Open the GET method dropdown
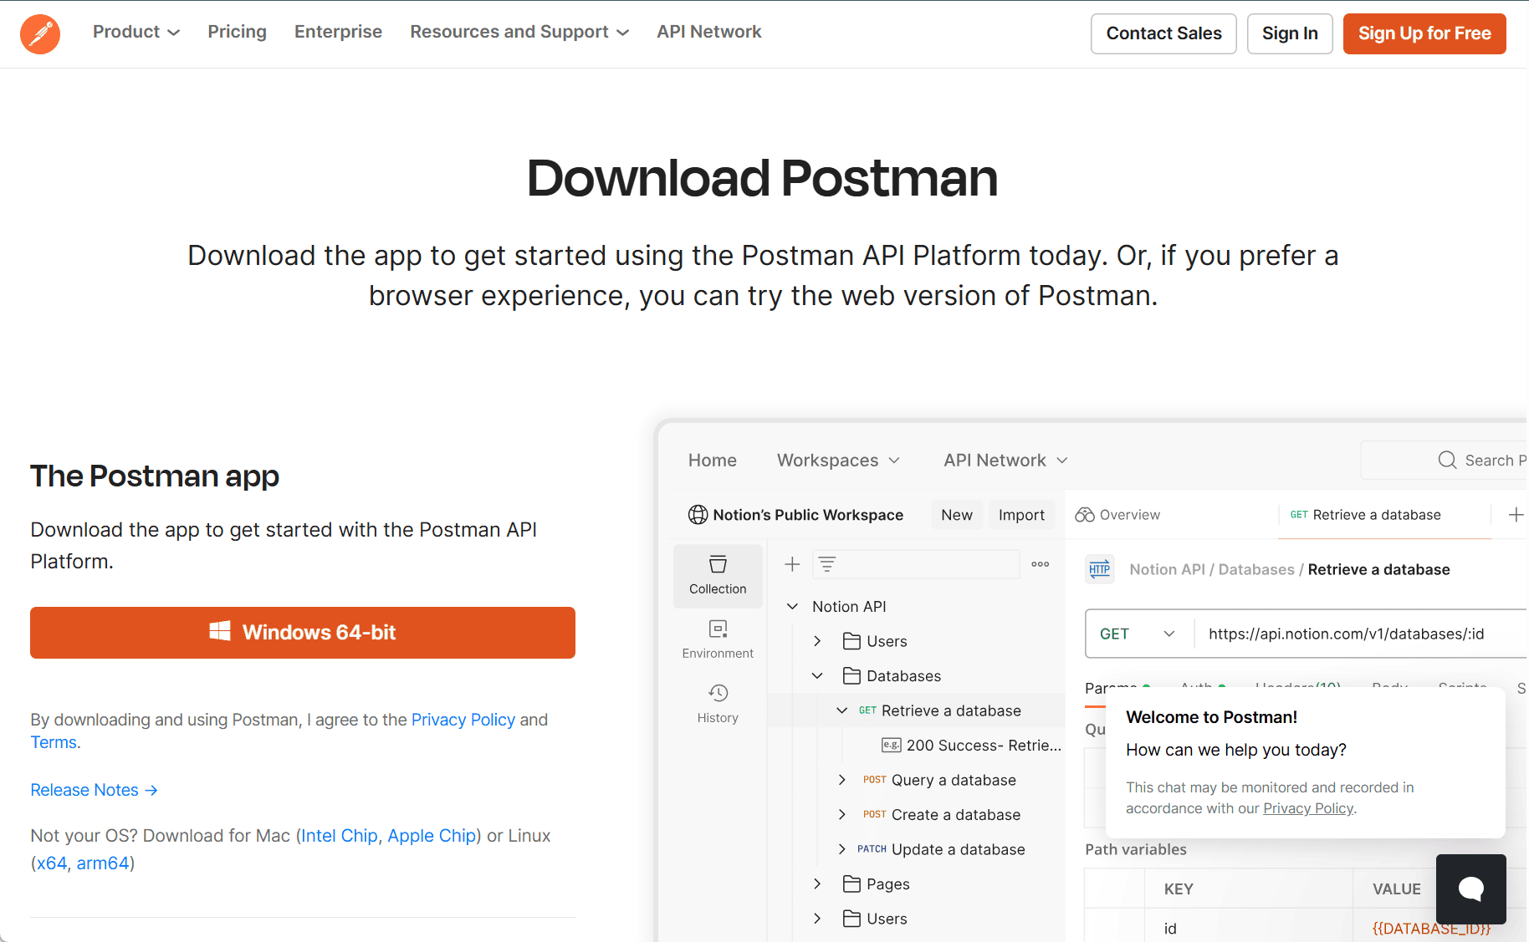Screen dimensions: 1529x942 [x=1138, y=633]
